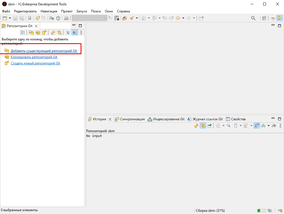Click the Open Perspective icon

[264, 18]
